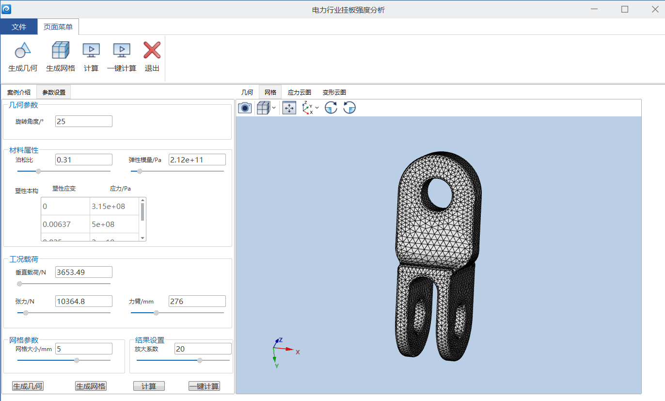Screen dimensions: 665x401
Task: Click the 网格大小 input field
Action: [x=84, y=349]
